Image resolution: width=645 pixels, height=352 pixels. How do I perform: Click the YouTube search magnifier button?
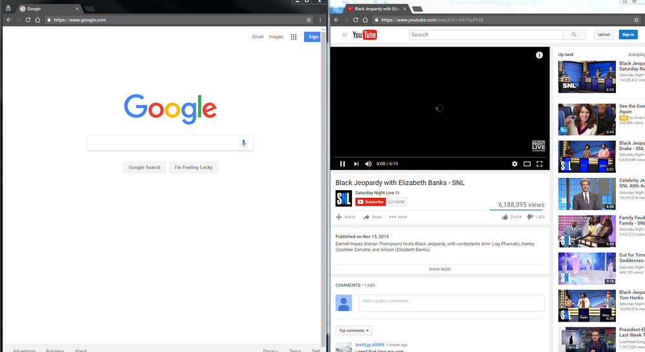(573, 35)
